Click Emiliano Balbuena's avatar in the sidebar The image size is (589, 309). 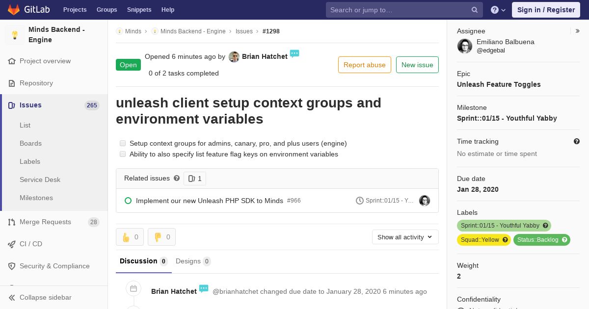pyautogui.click(x=465, y=46)
